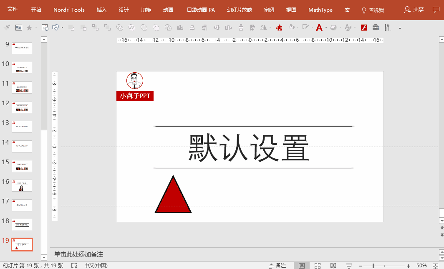Toggle the notes pane with 备注
This screenshot has height=269, width=444.
click(x=277, y=266)
